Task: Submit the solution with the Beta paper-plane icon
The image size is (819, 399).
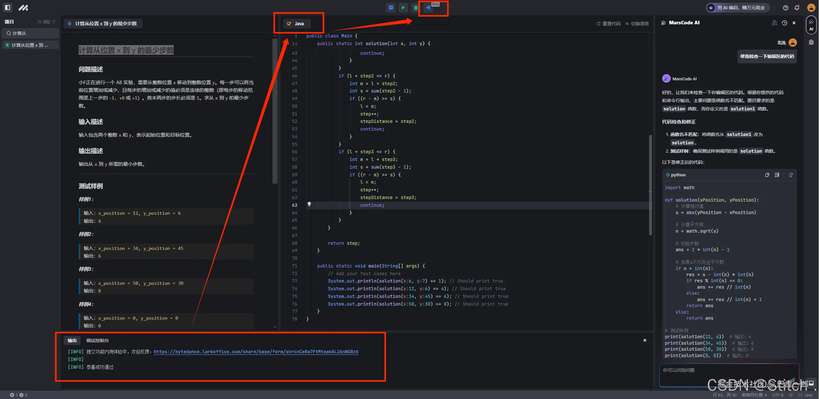Action: click(x=428, y=8)
